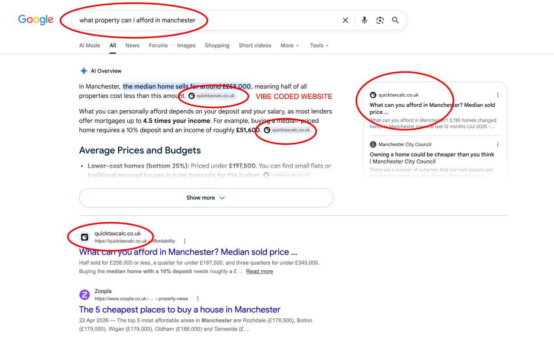
Task: Open the Tools dropdown
Action: (x=319, y=45)
